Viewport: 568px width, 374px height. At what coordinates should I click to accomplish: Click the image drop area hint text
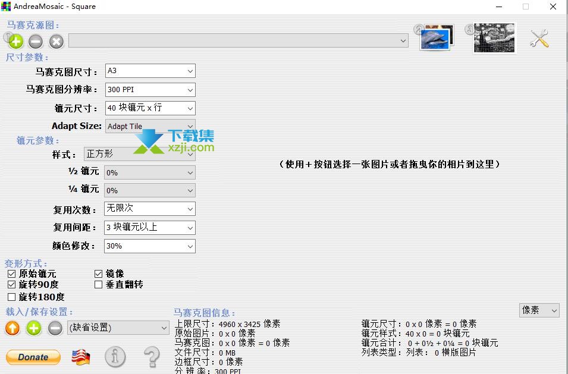(x=390, y=164)
